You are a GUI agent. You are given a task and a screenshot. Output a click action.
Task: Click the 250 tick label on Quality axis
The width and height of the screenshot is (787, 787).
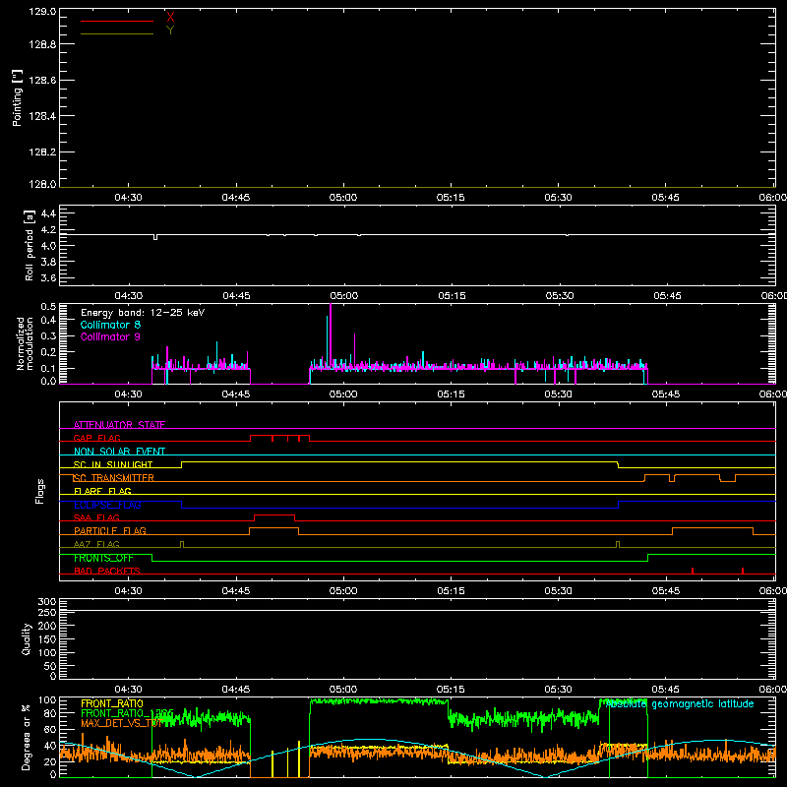pyautogui.click(x=46, y=613)
